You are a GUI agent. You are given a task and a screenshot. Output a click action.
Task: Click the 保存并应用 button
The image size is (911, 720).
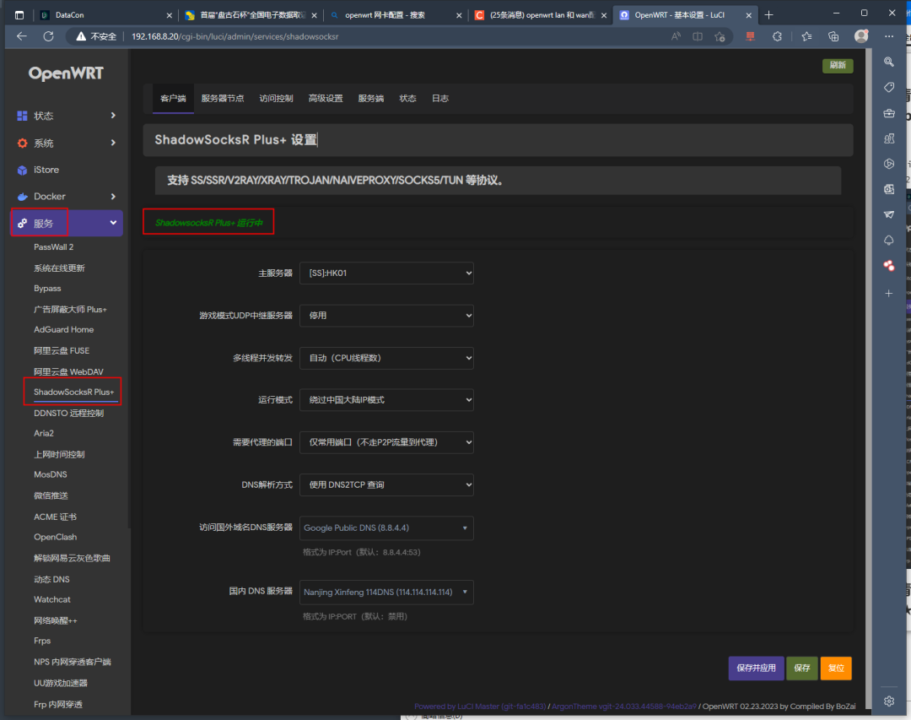tap(756, 669)
